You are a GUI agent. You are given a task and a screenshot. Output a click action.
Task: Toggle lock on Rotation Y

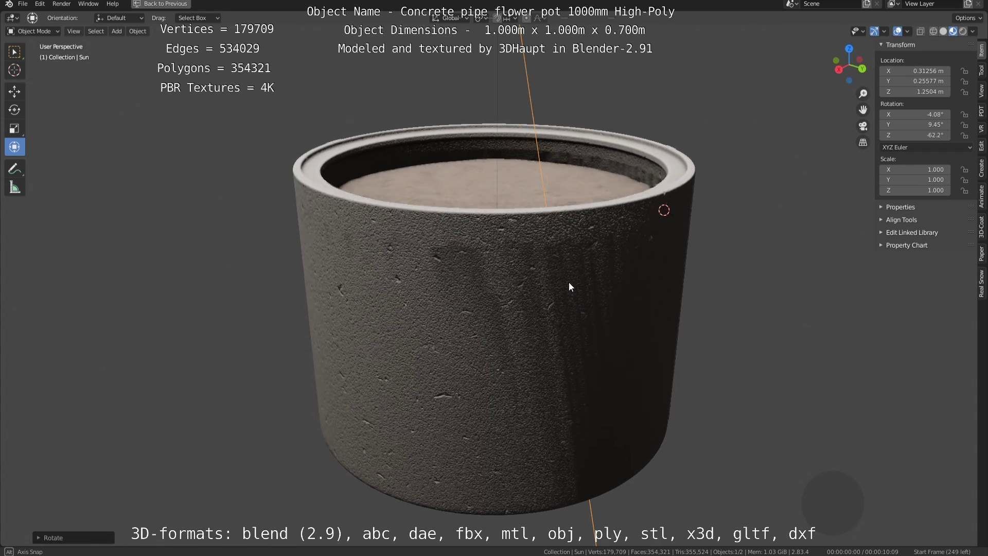[964, 125]
